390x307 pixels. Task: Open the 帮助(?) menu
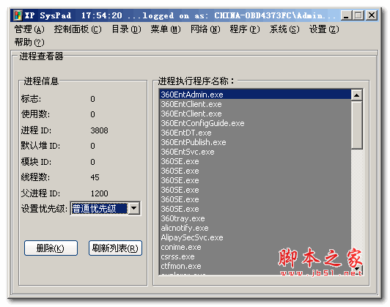tap(29, 42)
